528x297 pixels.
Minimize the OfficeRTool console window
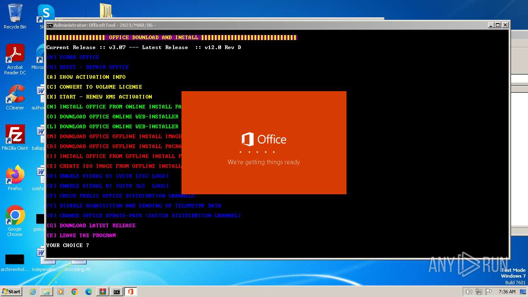[x=491, y=25]
